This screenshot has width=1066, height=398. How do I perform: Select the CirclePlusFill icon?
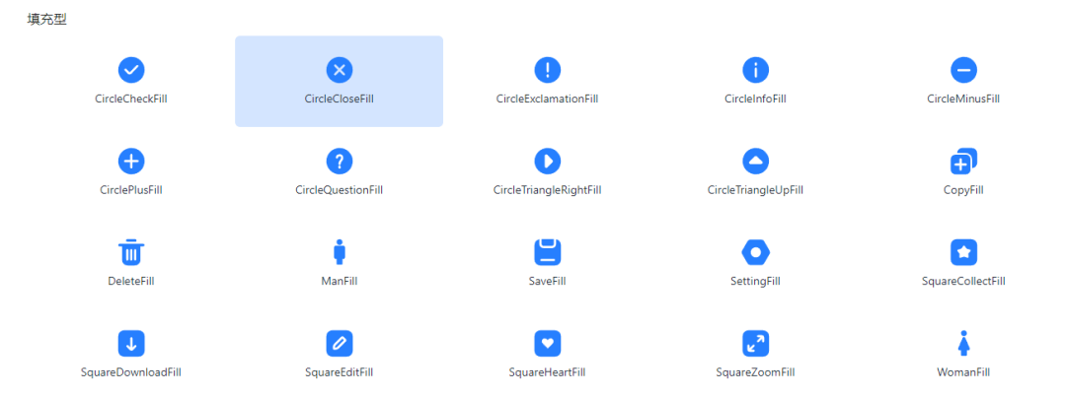pyautogui.click(x=131, y=161)
